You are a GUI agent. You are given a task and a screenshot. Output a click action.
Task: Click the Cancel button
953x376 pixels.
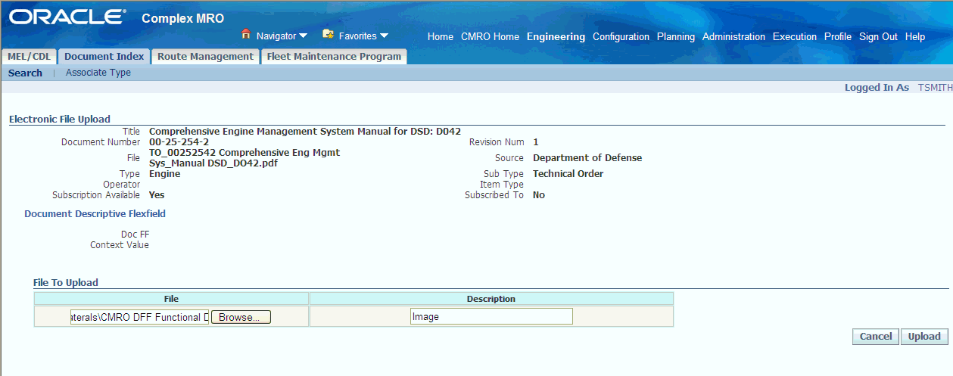[876, 337]
